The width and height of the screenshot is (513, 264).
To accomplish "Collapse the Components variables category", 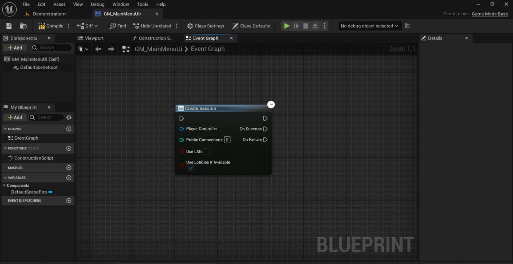I will pos(4,185).
